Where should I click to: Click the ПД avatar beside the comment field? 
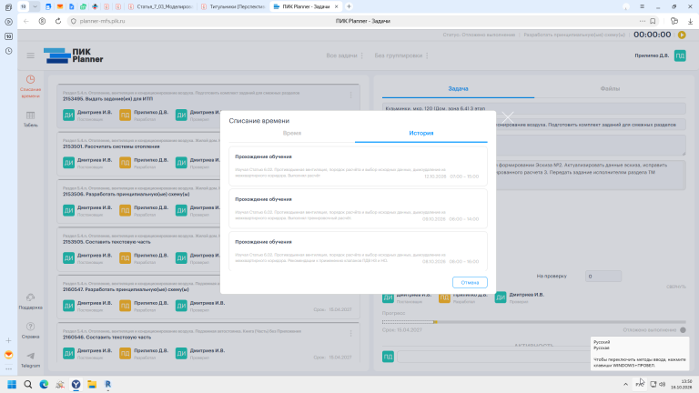[x=388, y=357]
